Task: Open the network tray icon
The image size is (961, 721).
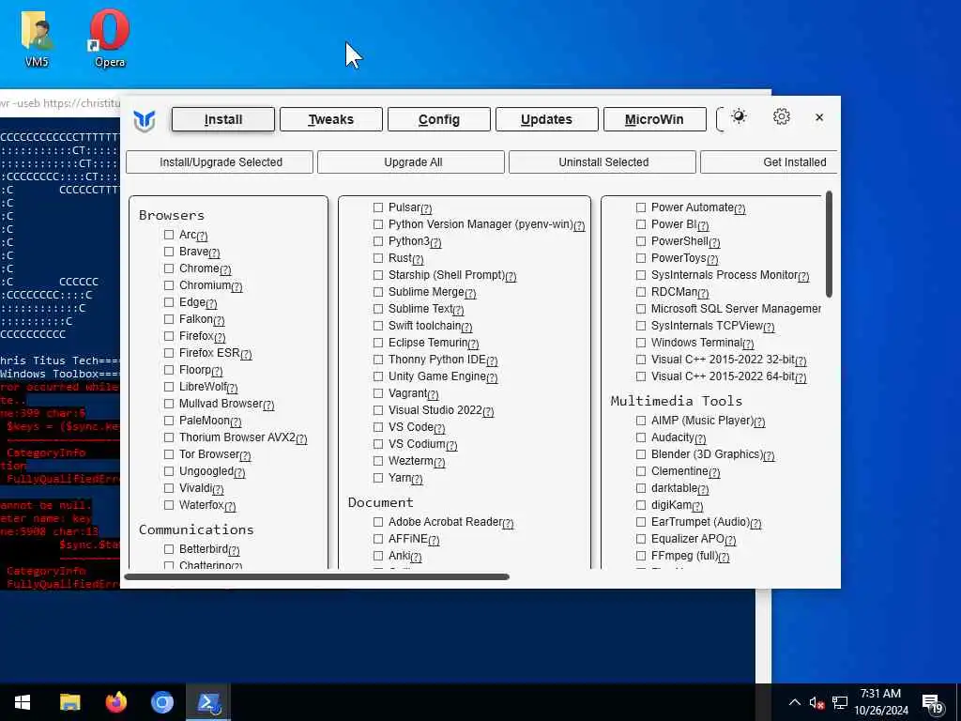Action: click(x=840, y=703)
